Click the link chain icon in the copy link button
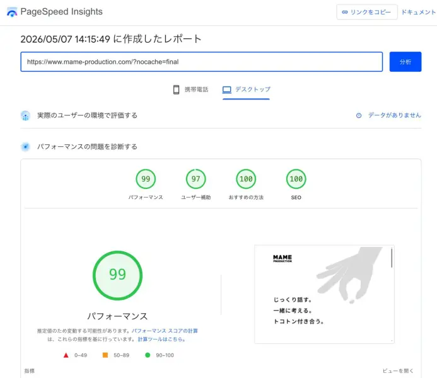Viewport: 437px width, 378px height. point(345,12)
